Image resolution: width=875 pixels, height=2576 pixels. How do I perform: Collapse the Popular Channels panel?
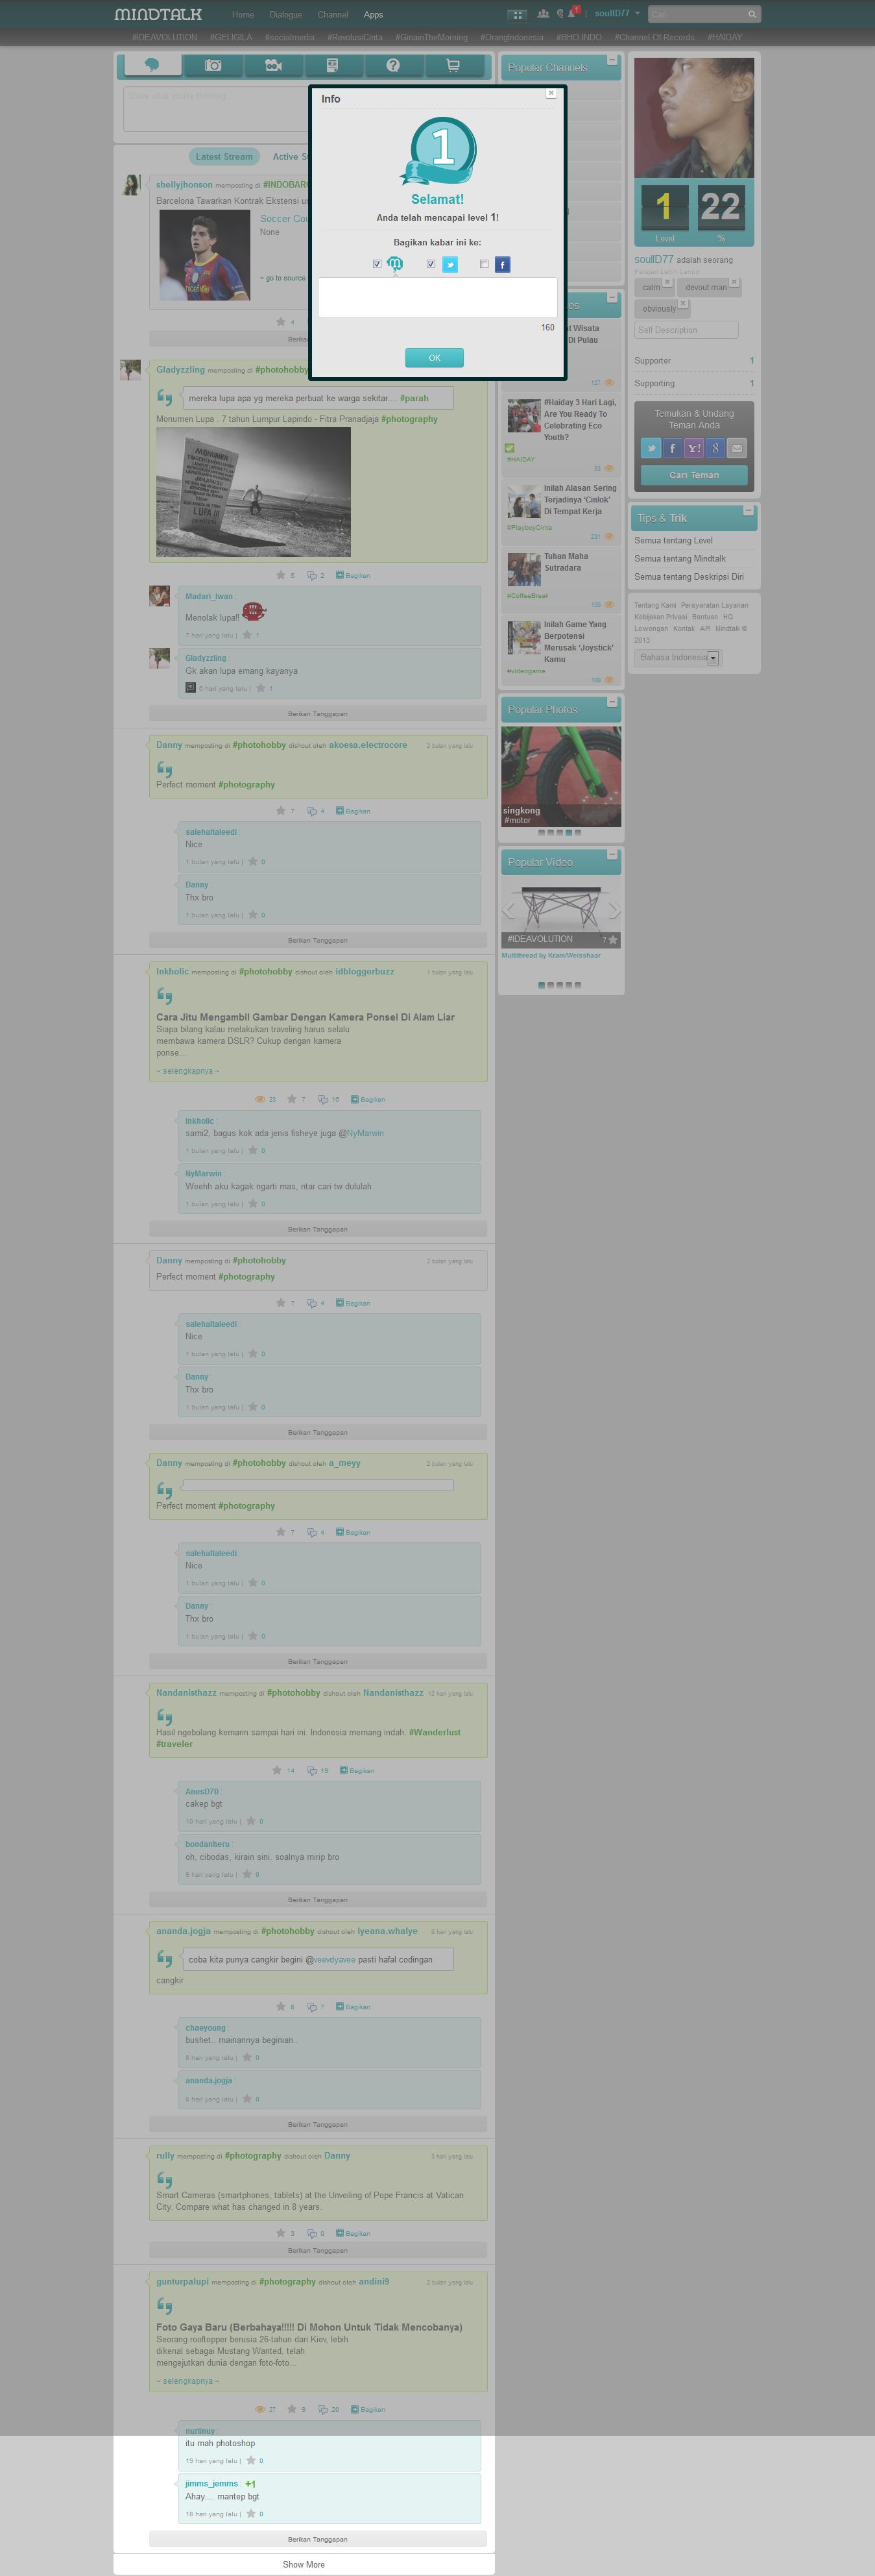[612, 61]
